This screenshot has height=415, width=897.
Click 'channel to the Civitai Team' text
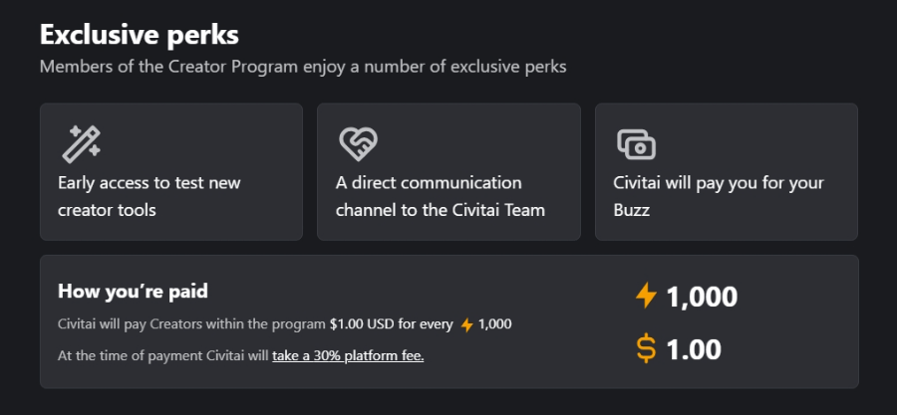pos(441,210)
